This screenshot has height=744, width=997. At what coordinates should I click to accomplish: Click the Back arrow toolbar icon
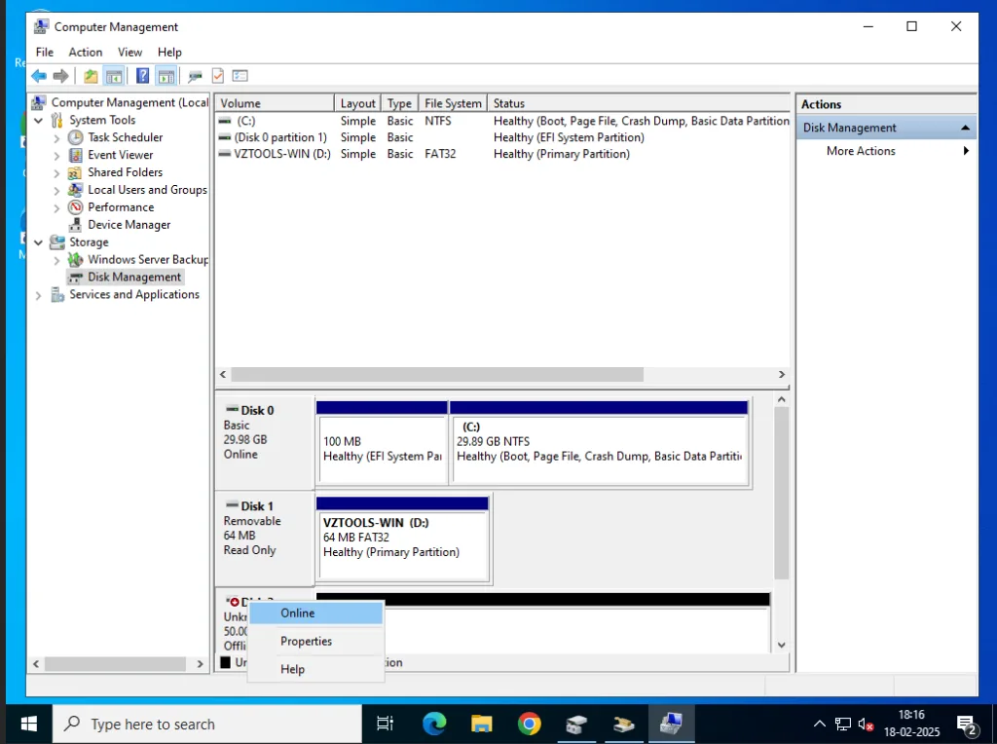[39, 76]
